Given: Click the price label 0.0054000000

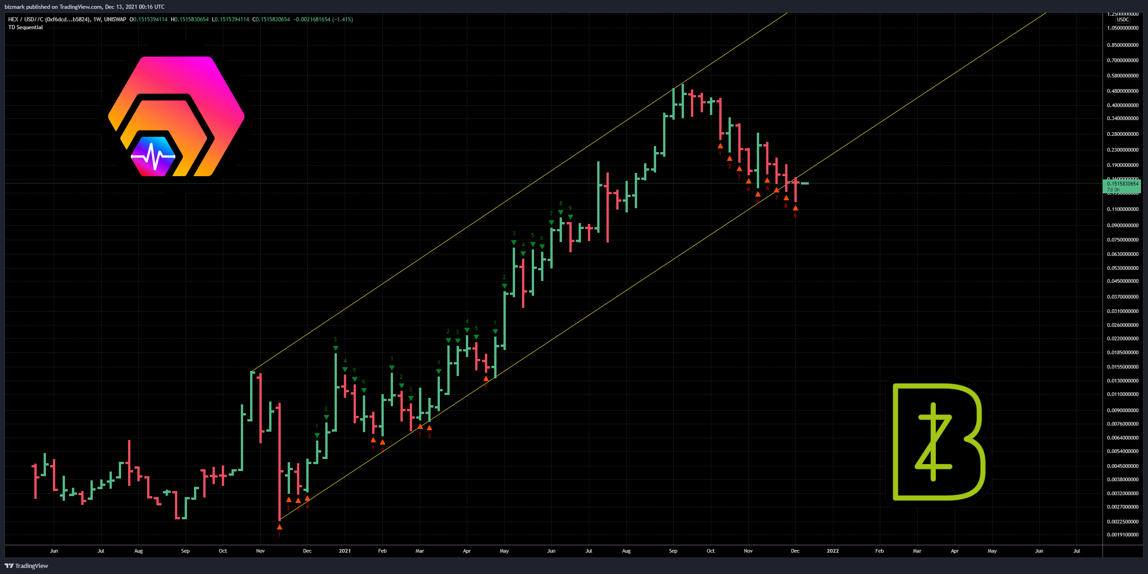Looking at the screenshot, I should click(1122, 452).
